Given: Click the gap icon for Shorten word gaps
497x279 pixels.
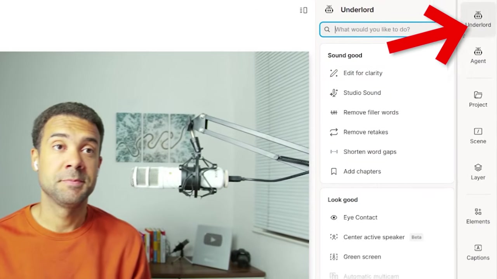Looking at the screenshot, I should [334, 152].
